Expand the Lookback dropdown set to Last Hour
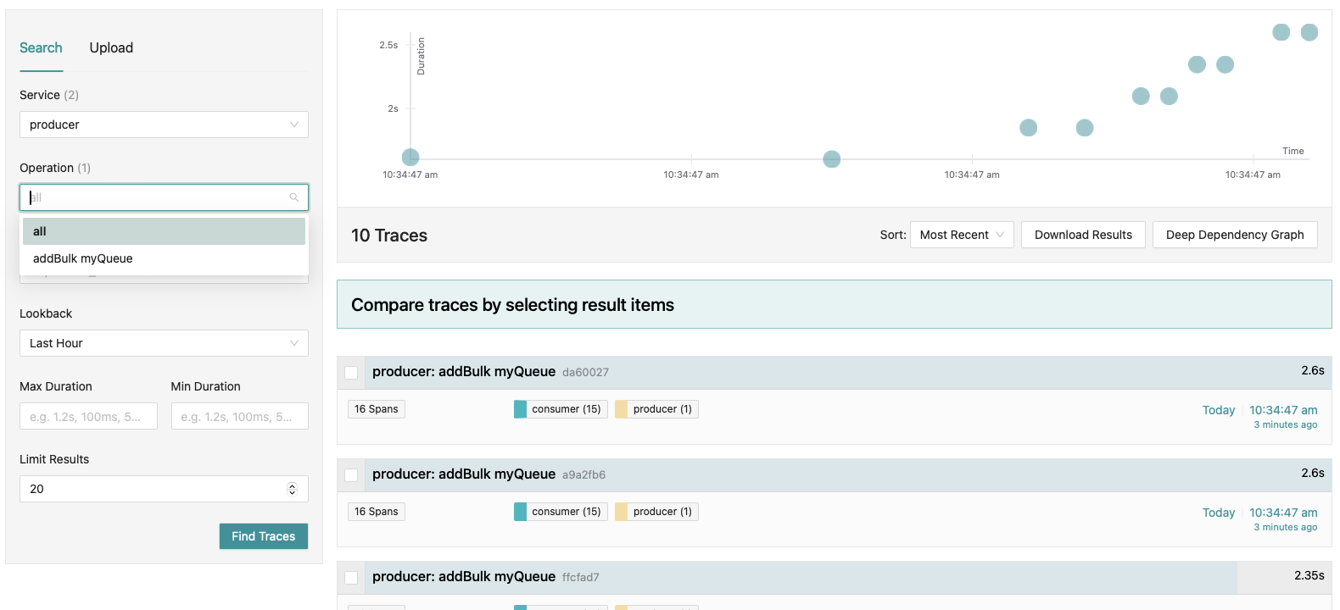The width and height of the screenshot is (1340, 610). (164, 343)
